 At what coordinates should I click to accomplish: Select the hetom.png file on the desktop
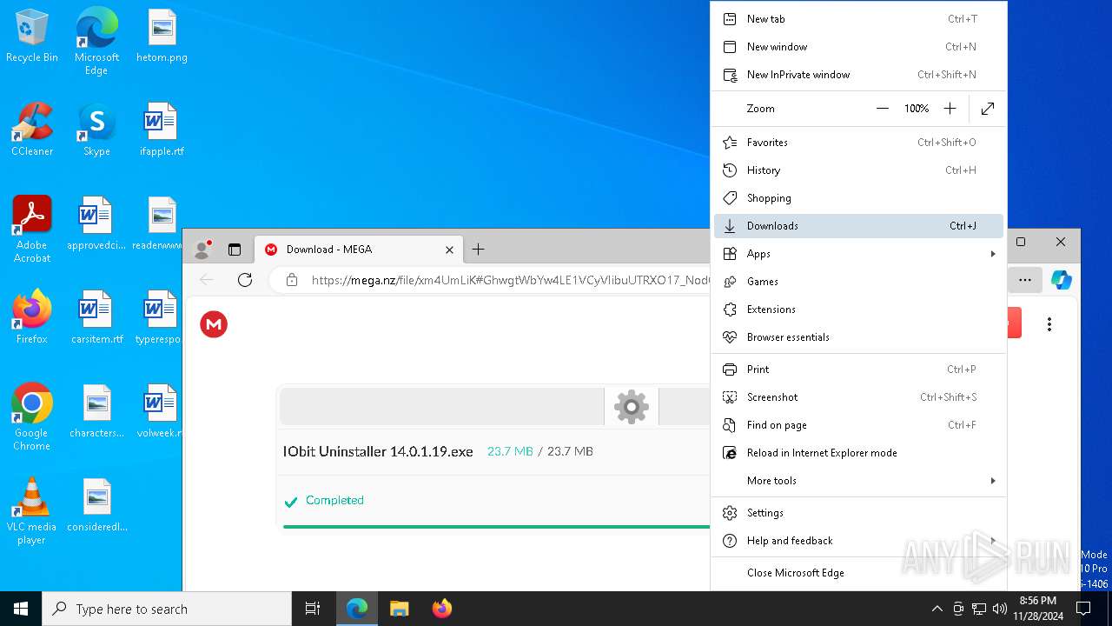[x=162, y=36]
